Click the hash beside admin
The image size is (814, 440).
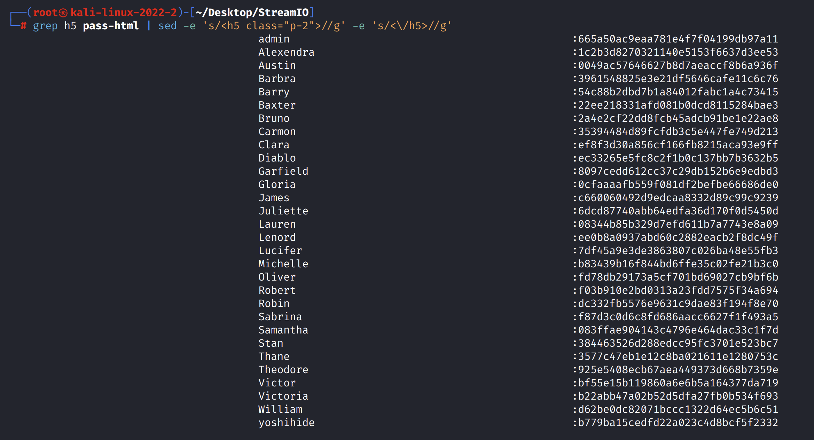(678, 39)
